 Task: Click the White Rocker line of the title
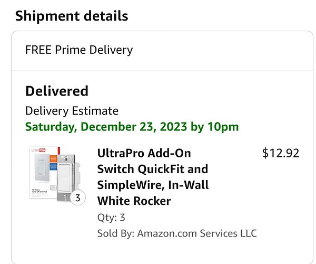pos(134,201)
